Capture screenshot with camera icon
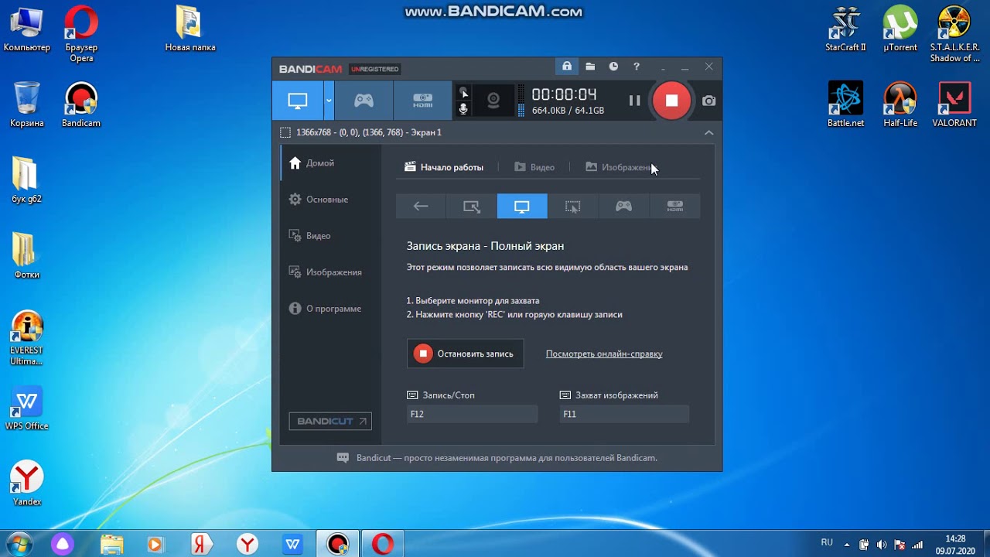The width and height of the screenshot is (990, 557). pyautogui.click(x=708, y=101)
